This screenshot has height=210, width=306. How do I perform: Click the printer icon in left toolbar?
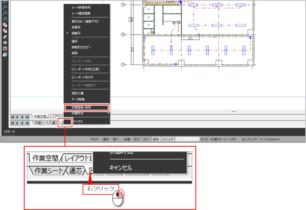(x=5, y=43)
